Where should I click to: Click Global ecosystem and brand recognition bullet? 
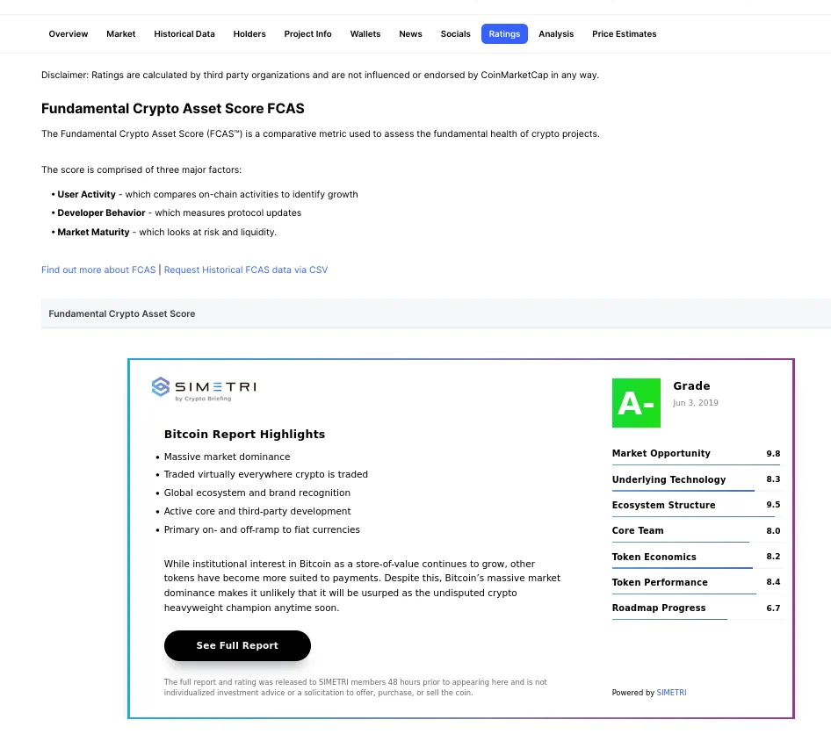257,493
